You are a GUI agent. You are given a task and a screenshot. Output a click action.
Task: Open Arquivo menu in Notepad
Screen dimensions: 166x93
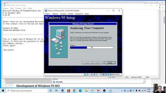click(x=6, y=8)
